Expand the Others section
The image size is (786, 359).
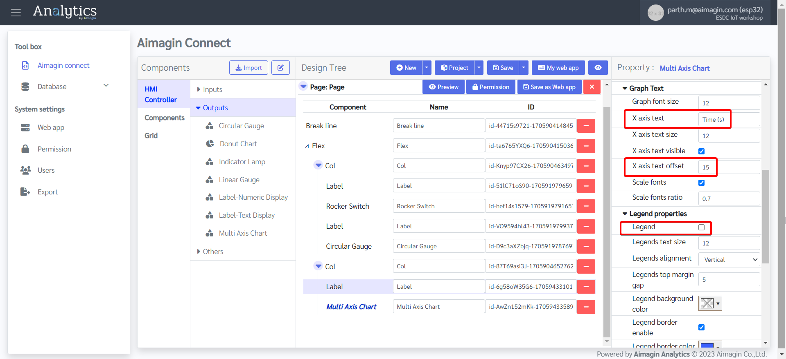pyautogui.click(x=243, y=252)
